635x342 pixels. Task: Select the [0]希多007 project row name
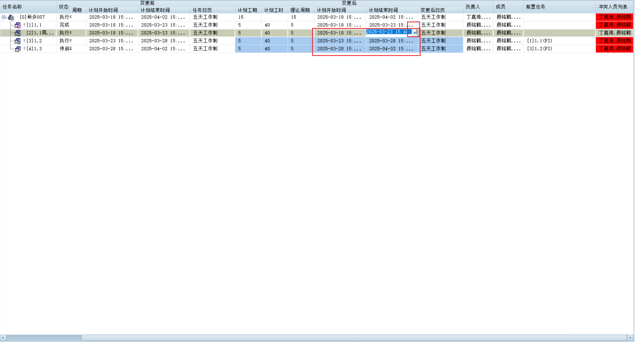click(x=32, y=17)
